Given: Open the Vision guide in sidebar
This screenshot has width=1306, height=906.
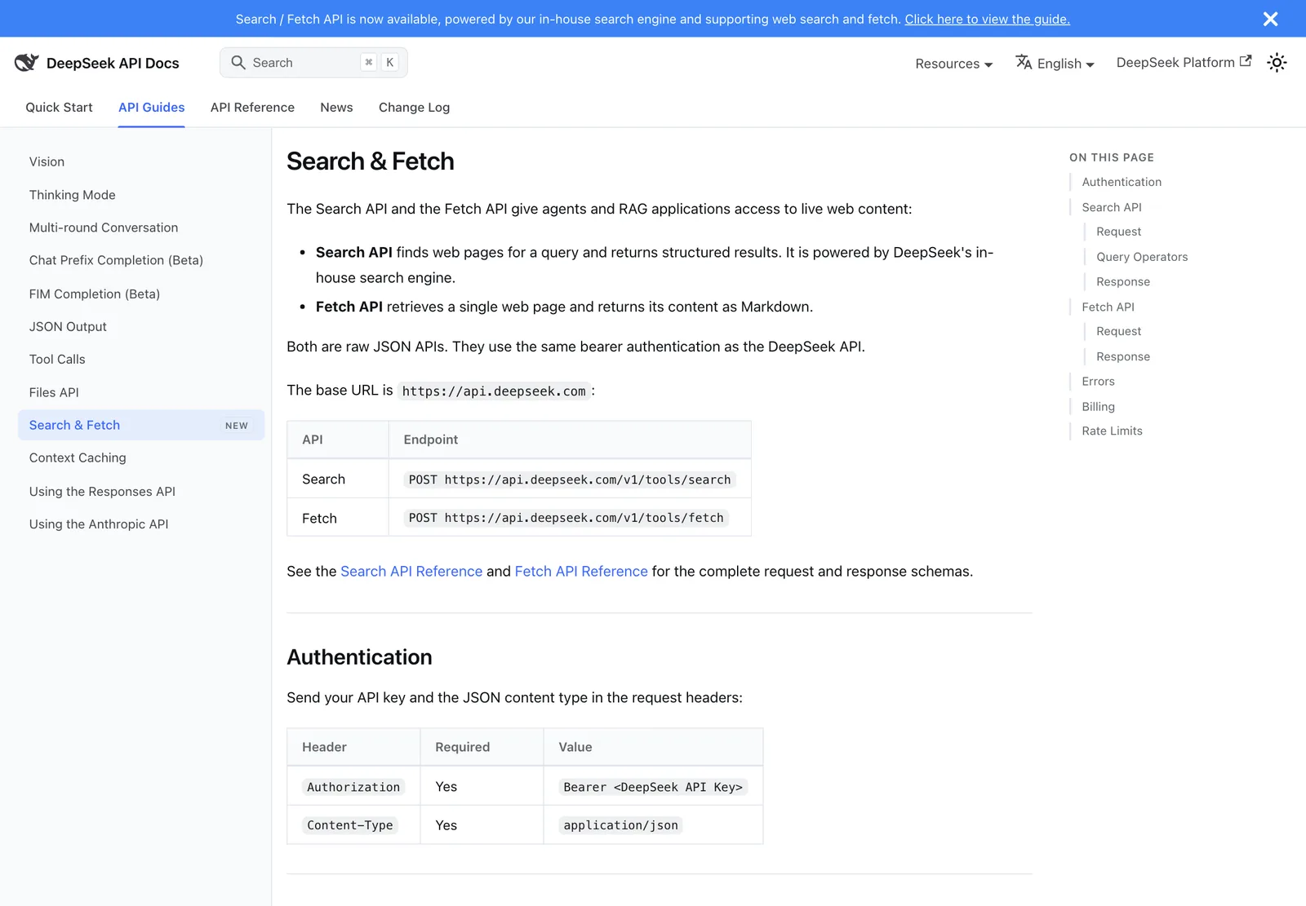Looking at the screenshot, I should point(47,162).
